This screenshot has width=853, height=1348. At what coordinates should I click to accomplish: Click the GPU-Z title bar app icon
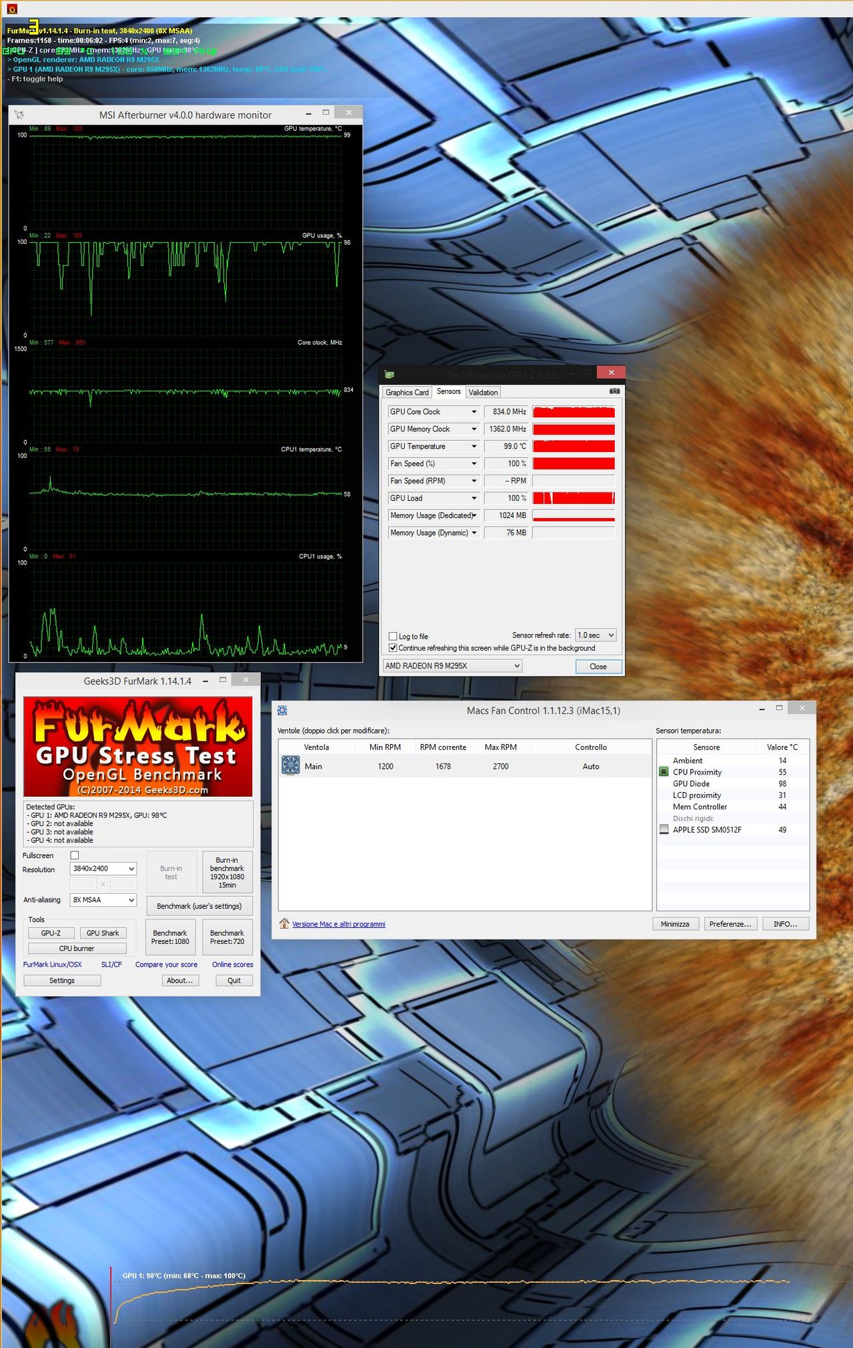[x=389, y=375]
